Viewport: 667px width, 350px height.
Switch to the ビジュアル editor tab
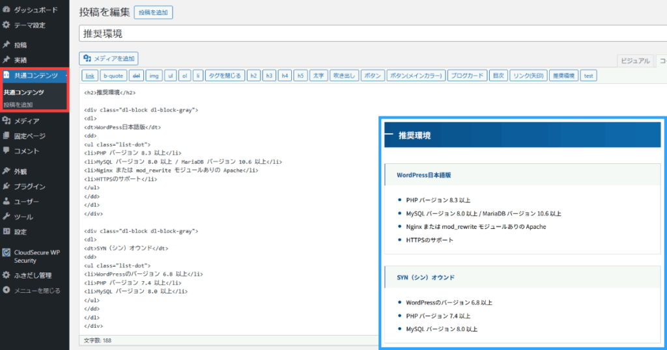(x=634, y=61)
